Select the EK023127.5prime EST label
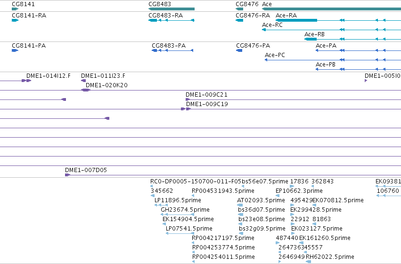Screen dimensions: 401x264 coord(317,229)
